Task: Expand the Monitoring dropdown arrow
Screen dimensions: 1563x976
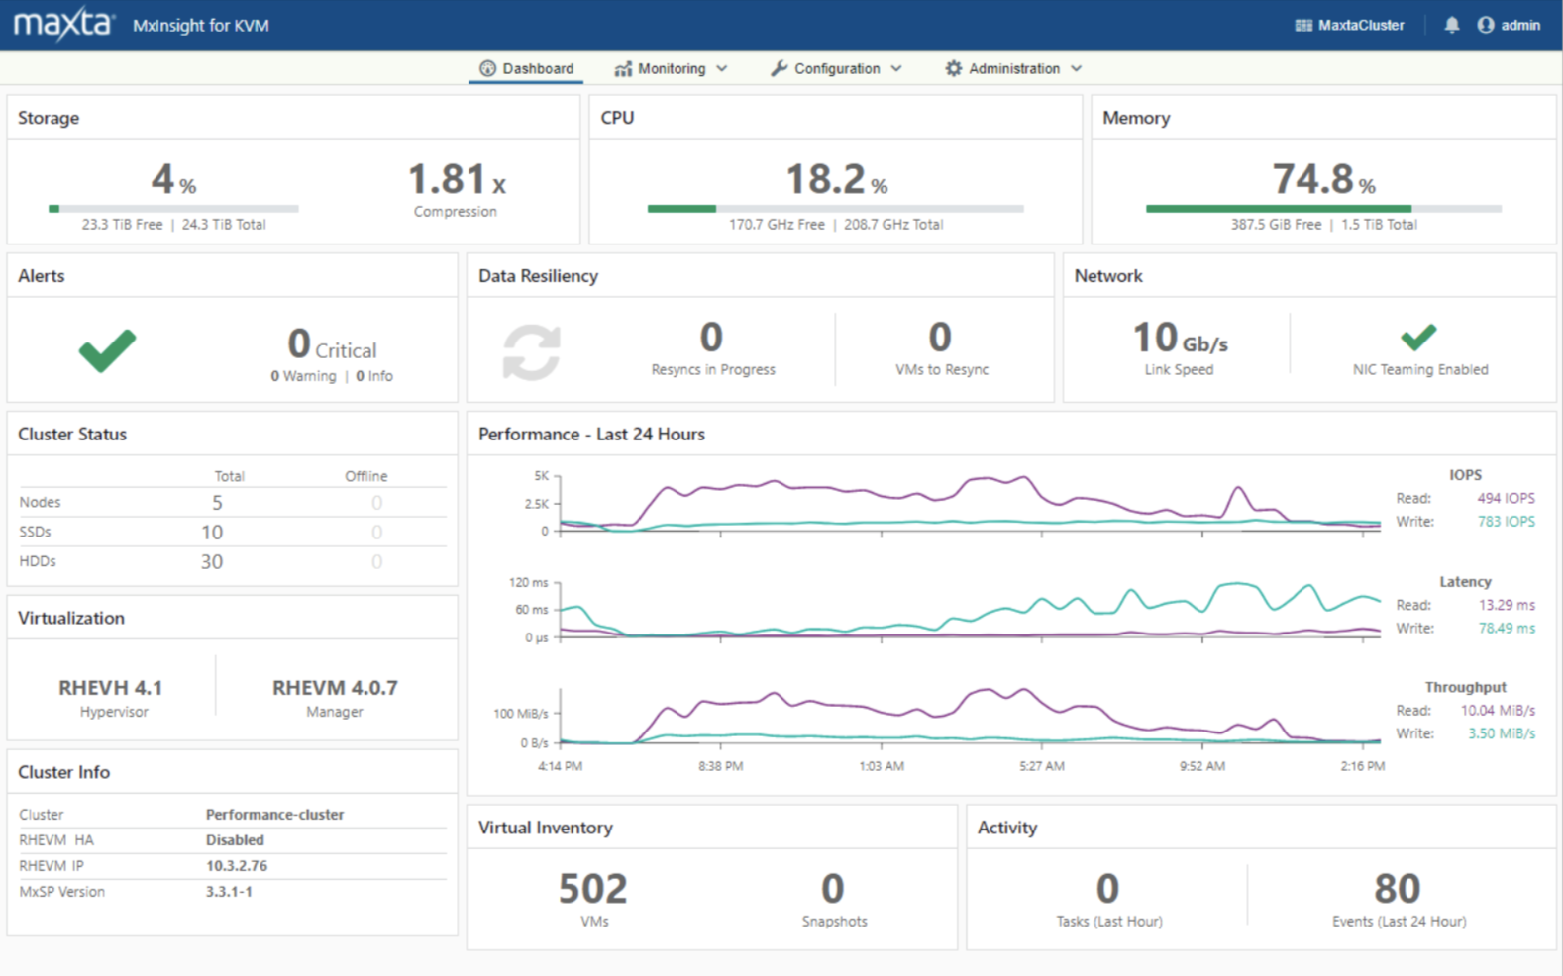Action: [722, 68]
